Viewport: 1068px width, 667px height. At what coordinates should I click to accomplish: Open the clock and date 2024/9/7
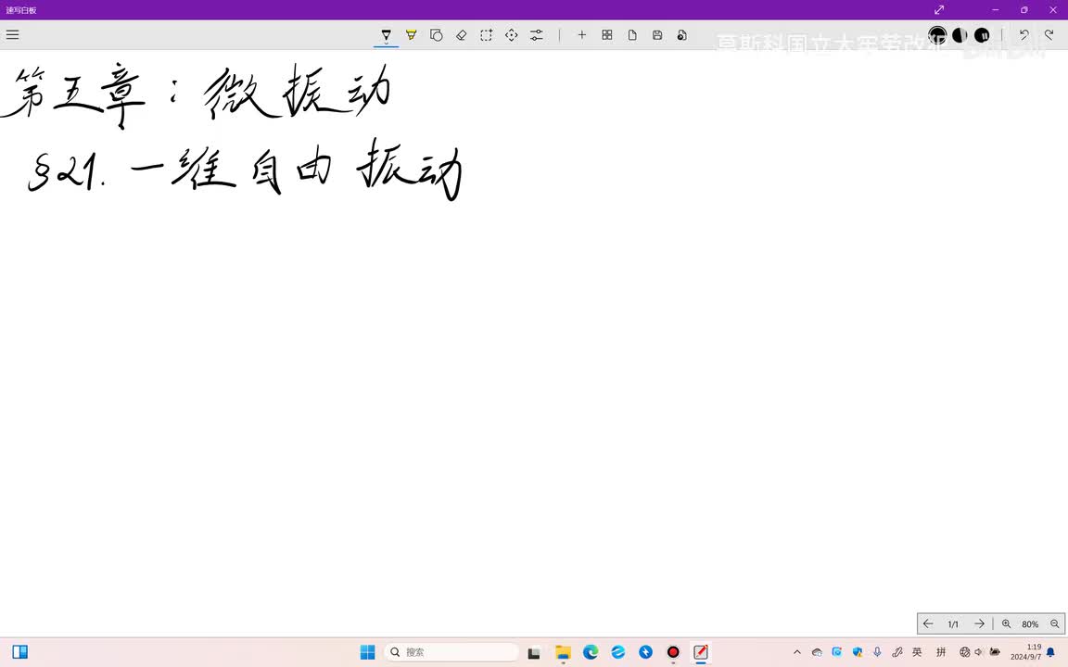click(1025, 652)
